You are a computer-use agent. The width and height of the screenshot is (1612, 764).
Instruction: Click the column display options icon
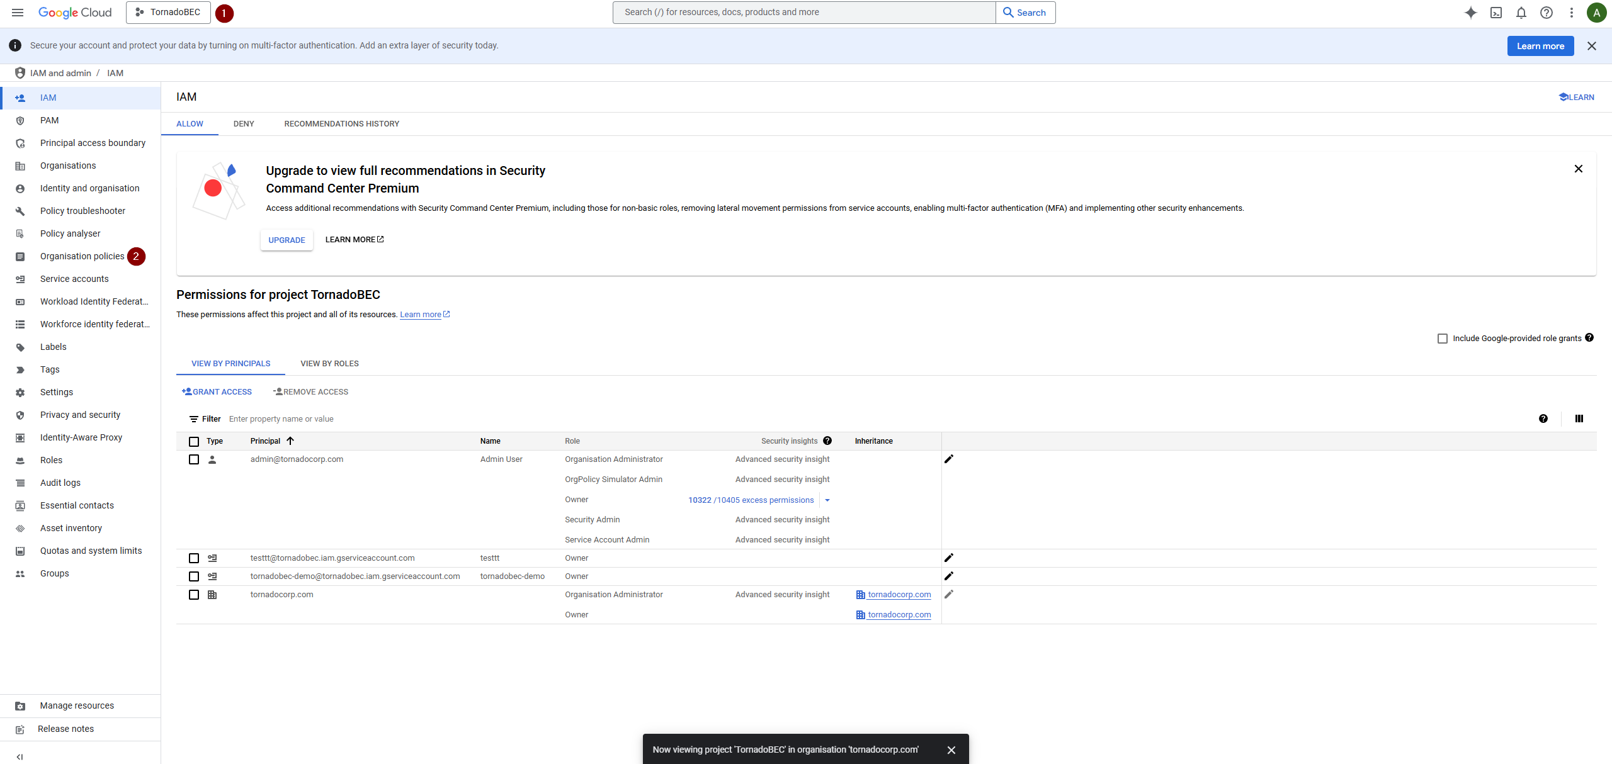point(1579,419)
